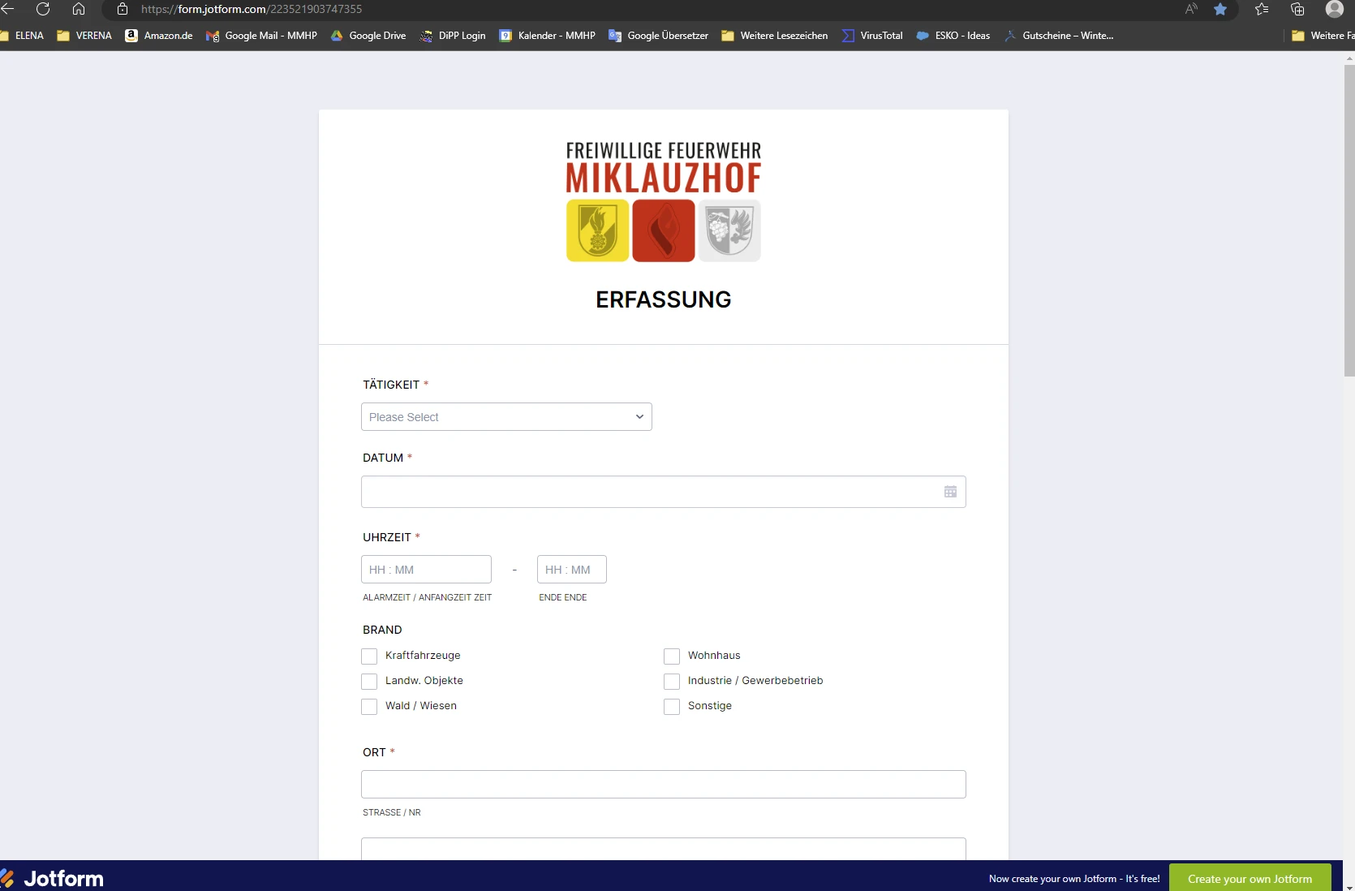Screen dimensions: 1355x891
Task: Open Google Drive from the bookmarks bar
Action: (368, 35)
